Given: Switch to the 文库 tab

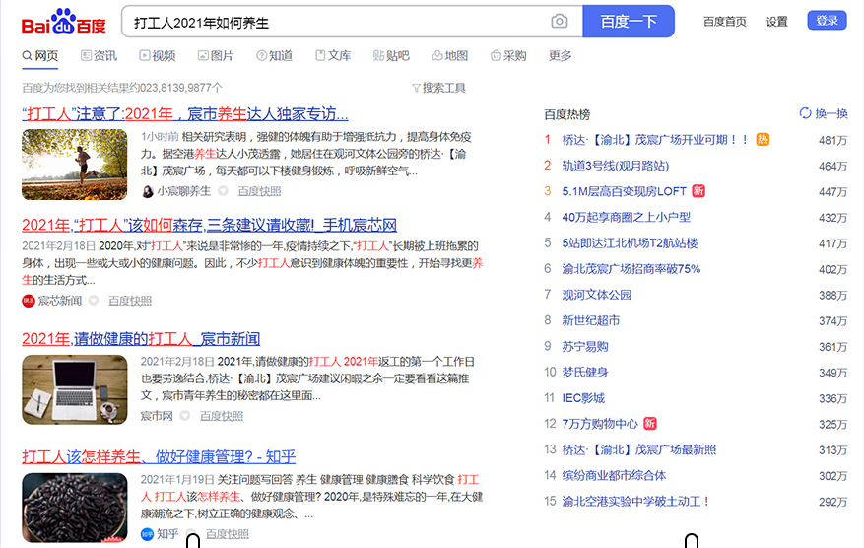Looking at the screenshot, I should click(333, 55).
